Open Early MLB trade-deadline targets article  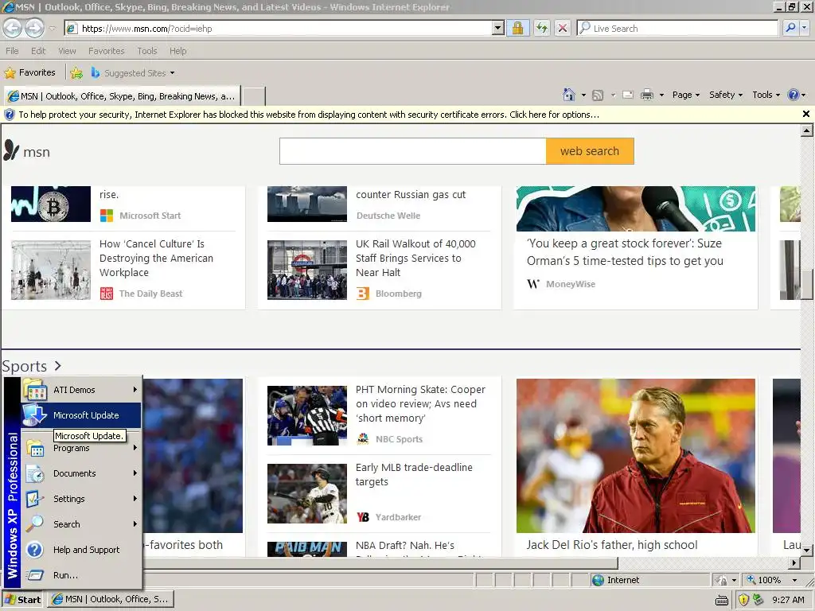[414, 474]
